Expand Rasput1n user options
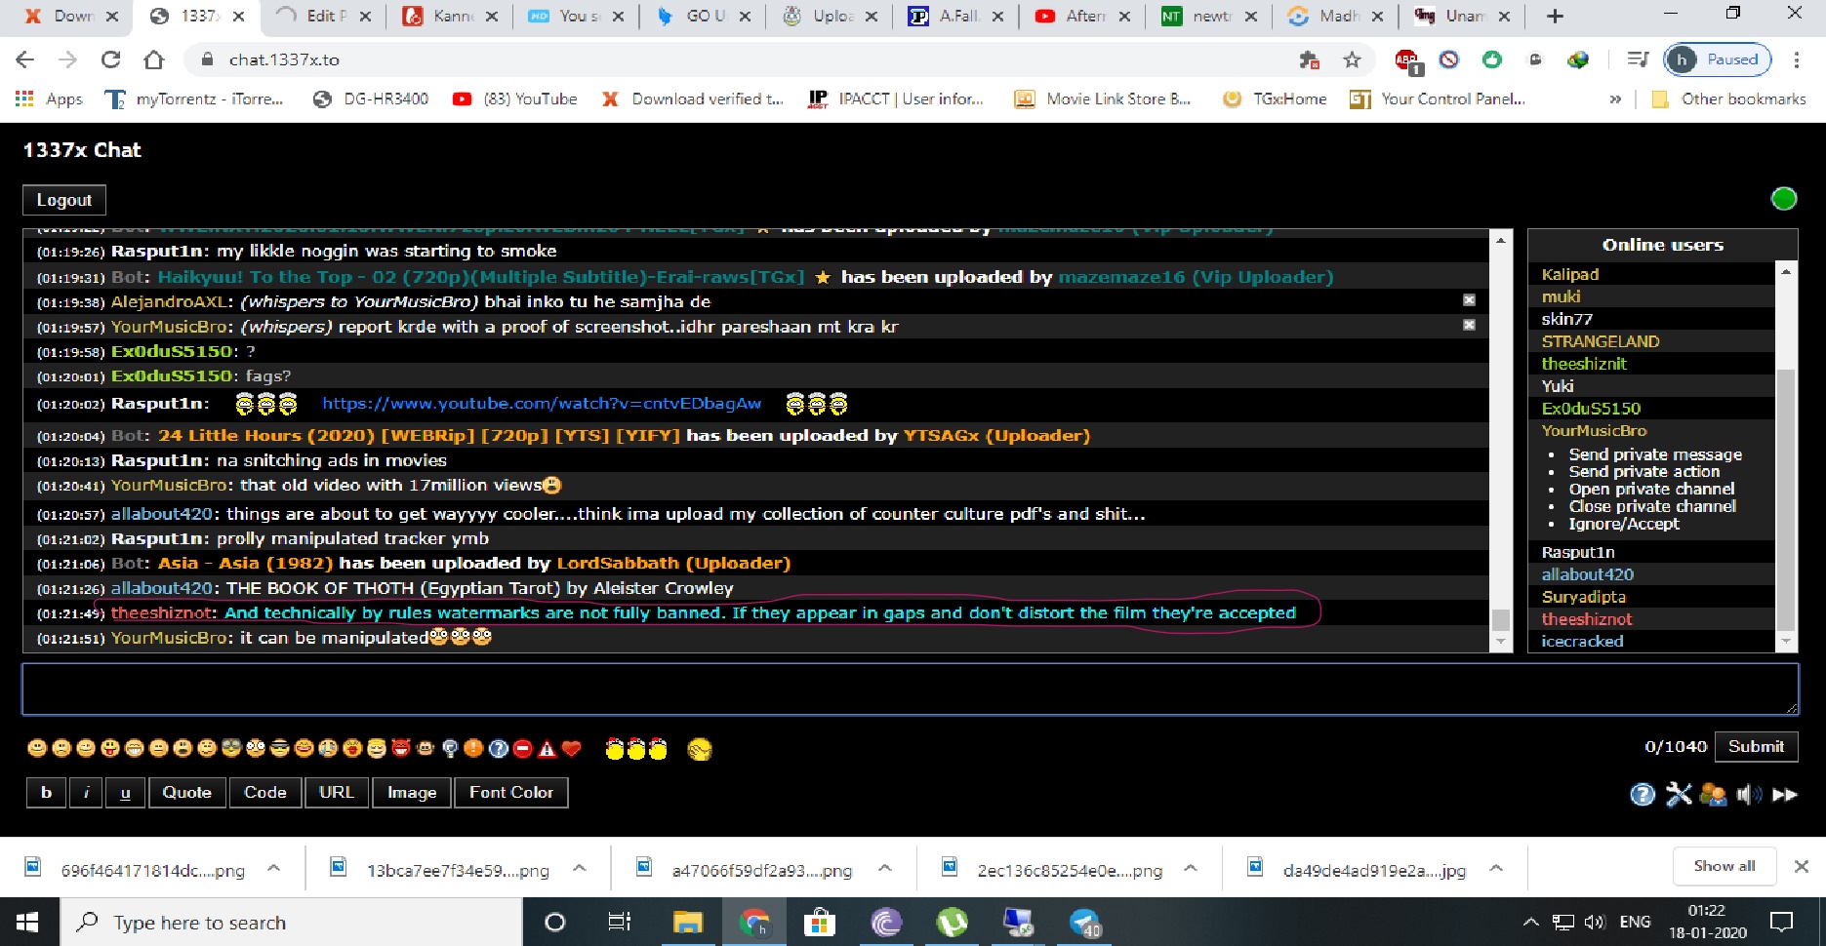Viewport: 1826px width, 946px height. click(x=1577, y=552)
